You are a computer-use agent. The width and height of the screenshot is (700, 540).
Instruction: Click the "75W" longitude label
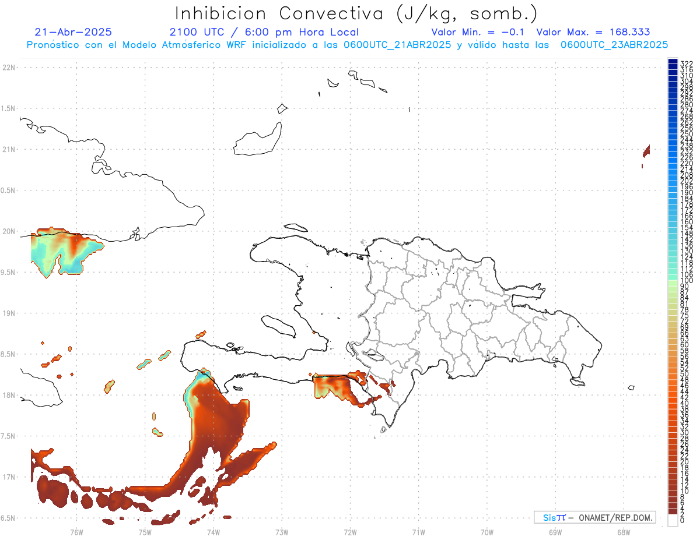click(145, 532)
